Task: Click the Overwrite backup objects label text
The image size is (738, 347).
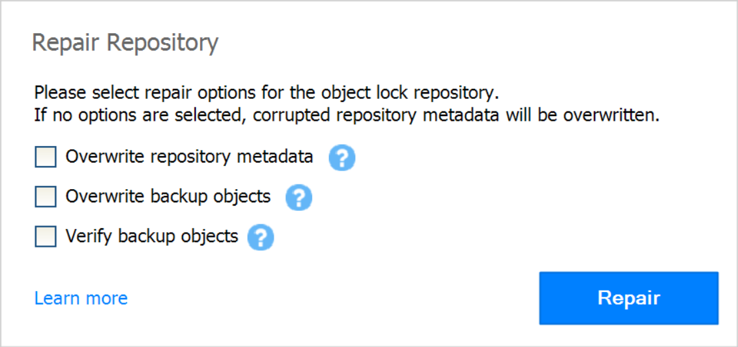Action: tap(168, 196)
